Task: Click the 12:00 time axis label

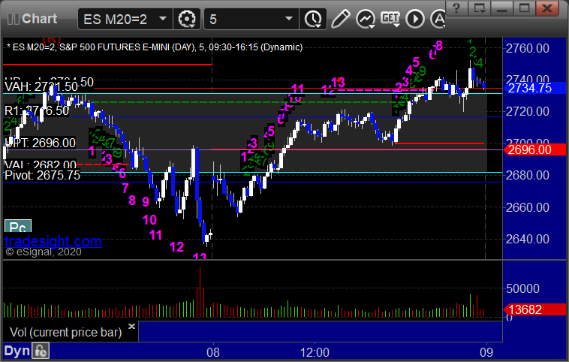Action: [x=315, y=352]
